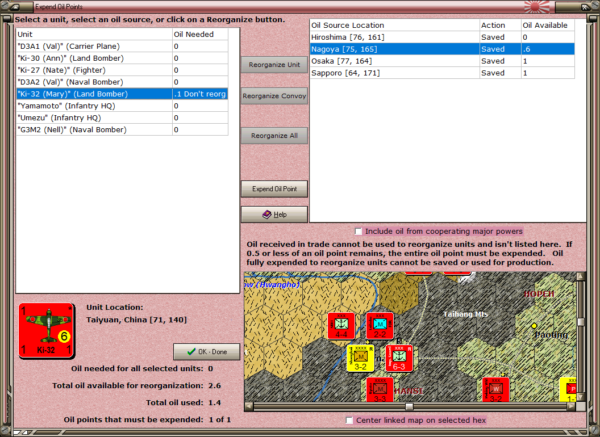600x437 pixels.
Task: Enable Include oil from cooperating major powers
Action: click(358, 232)
